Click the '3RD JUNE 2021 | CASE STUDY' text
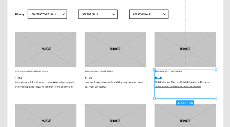 coord(99,71)
